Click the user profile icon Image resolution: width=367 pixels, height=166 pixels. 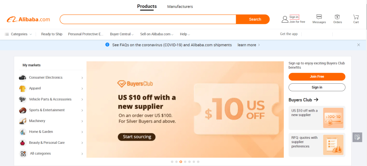(x=285, y=19)
